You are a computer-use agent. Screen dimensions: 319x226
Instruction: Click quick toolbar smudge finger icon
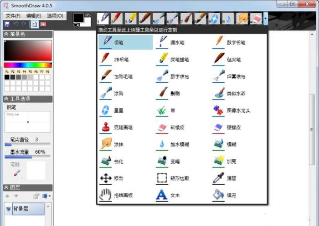pyautogui.click(x=242, y=19)
